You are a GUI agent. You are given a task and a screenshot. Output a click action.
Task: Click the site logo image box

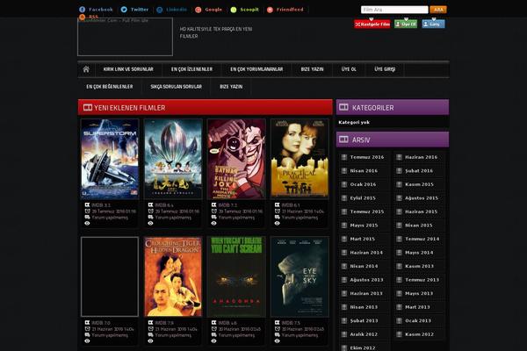pyautogui.click(x=125, y=37)
